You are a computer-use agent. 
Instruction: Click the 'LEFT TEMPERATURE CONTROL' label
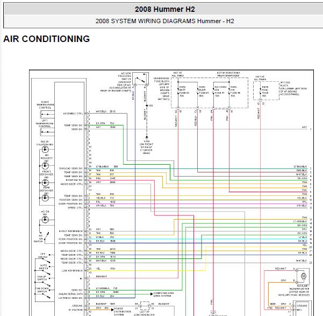point(45,123)
